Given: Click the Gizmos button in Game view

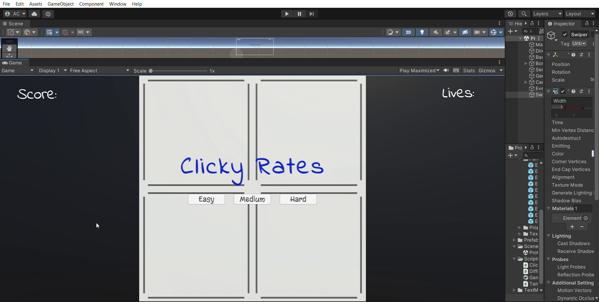Looking at the screenshot, I should tap(487, 71).
